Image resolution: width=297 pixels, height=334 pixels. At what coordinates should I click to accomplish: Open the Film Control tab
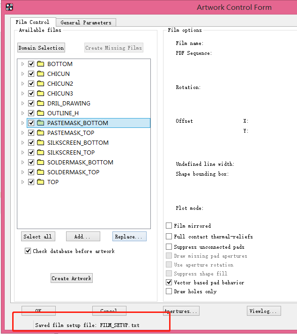[x=32, y=22]
